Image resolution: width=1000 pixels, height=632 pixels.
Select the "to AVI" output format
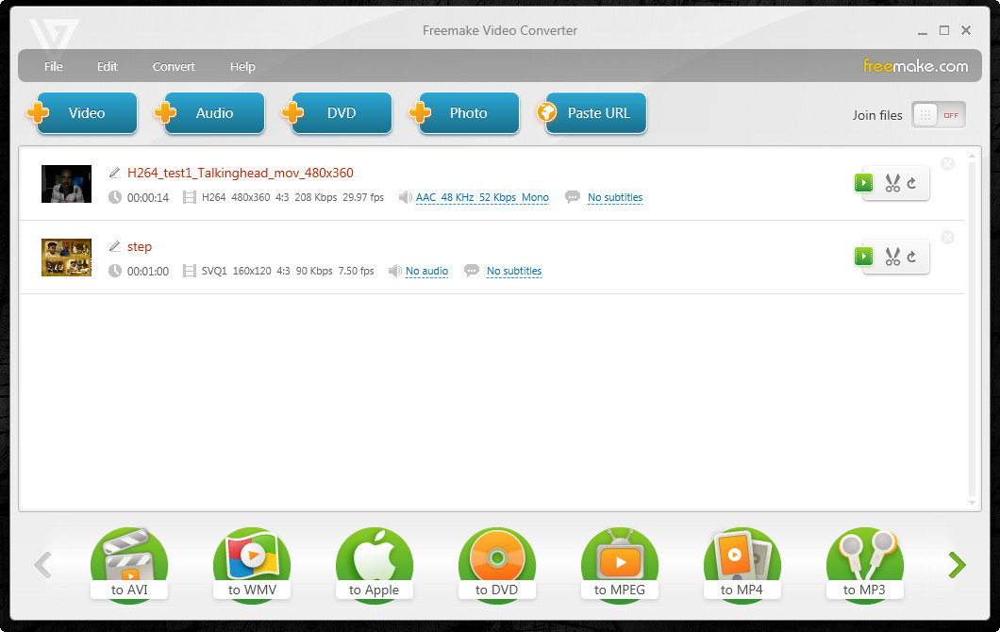coord(129,564)
